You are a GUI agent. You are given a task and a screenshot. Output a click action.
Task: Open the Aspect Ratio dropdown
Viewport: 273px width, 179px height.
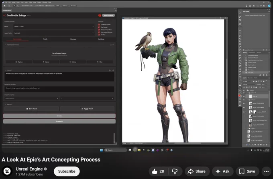[x=54, y=33]
